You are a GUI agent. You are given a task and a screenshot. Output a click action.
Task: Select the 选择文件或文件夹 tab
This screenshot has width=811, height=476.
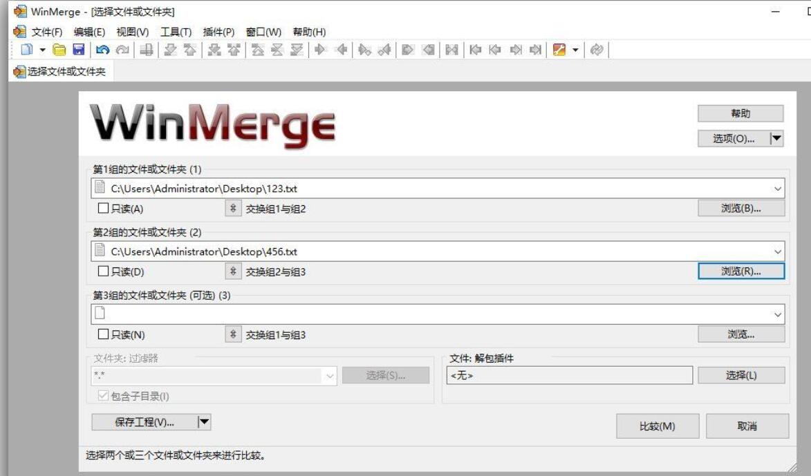click(x=60, y=71)
